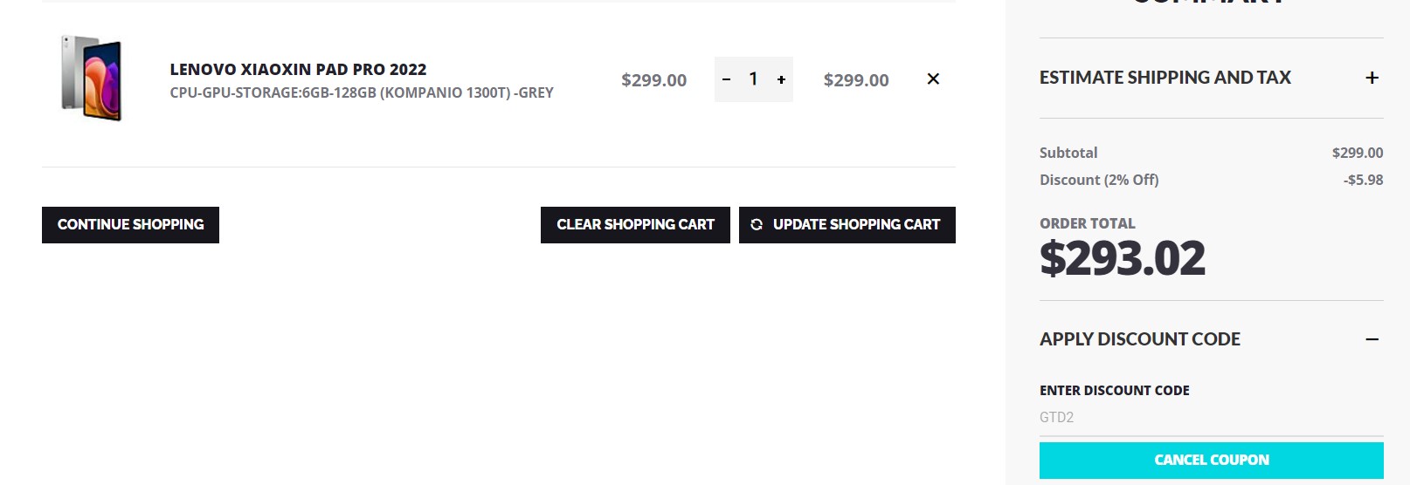Image resolution: width=1410 pixels, height=485 pixels.
Task: Open the Lenovo Xiaoxin Pad Pro 2022 link
Action: point(298,70)
